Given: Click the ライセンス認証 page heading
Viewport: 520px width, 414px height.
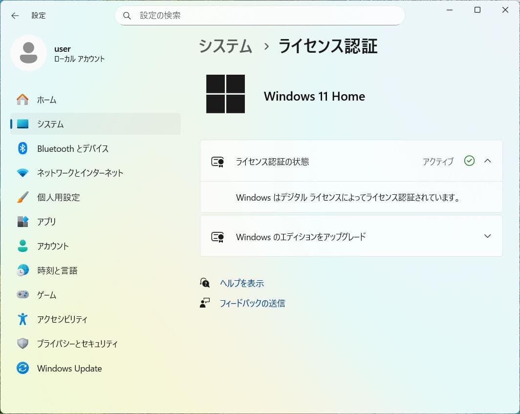Looking at the screenshot, I should pyautogui.click(x=328, y=46).
